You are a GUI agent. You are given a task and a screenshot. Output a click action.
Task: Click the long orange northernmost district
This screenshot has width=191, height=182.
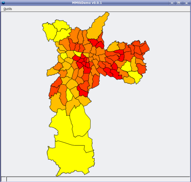point(97,26)
